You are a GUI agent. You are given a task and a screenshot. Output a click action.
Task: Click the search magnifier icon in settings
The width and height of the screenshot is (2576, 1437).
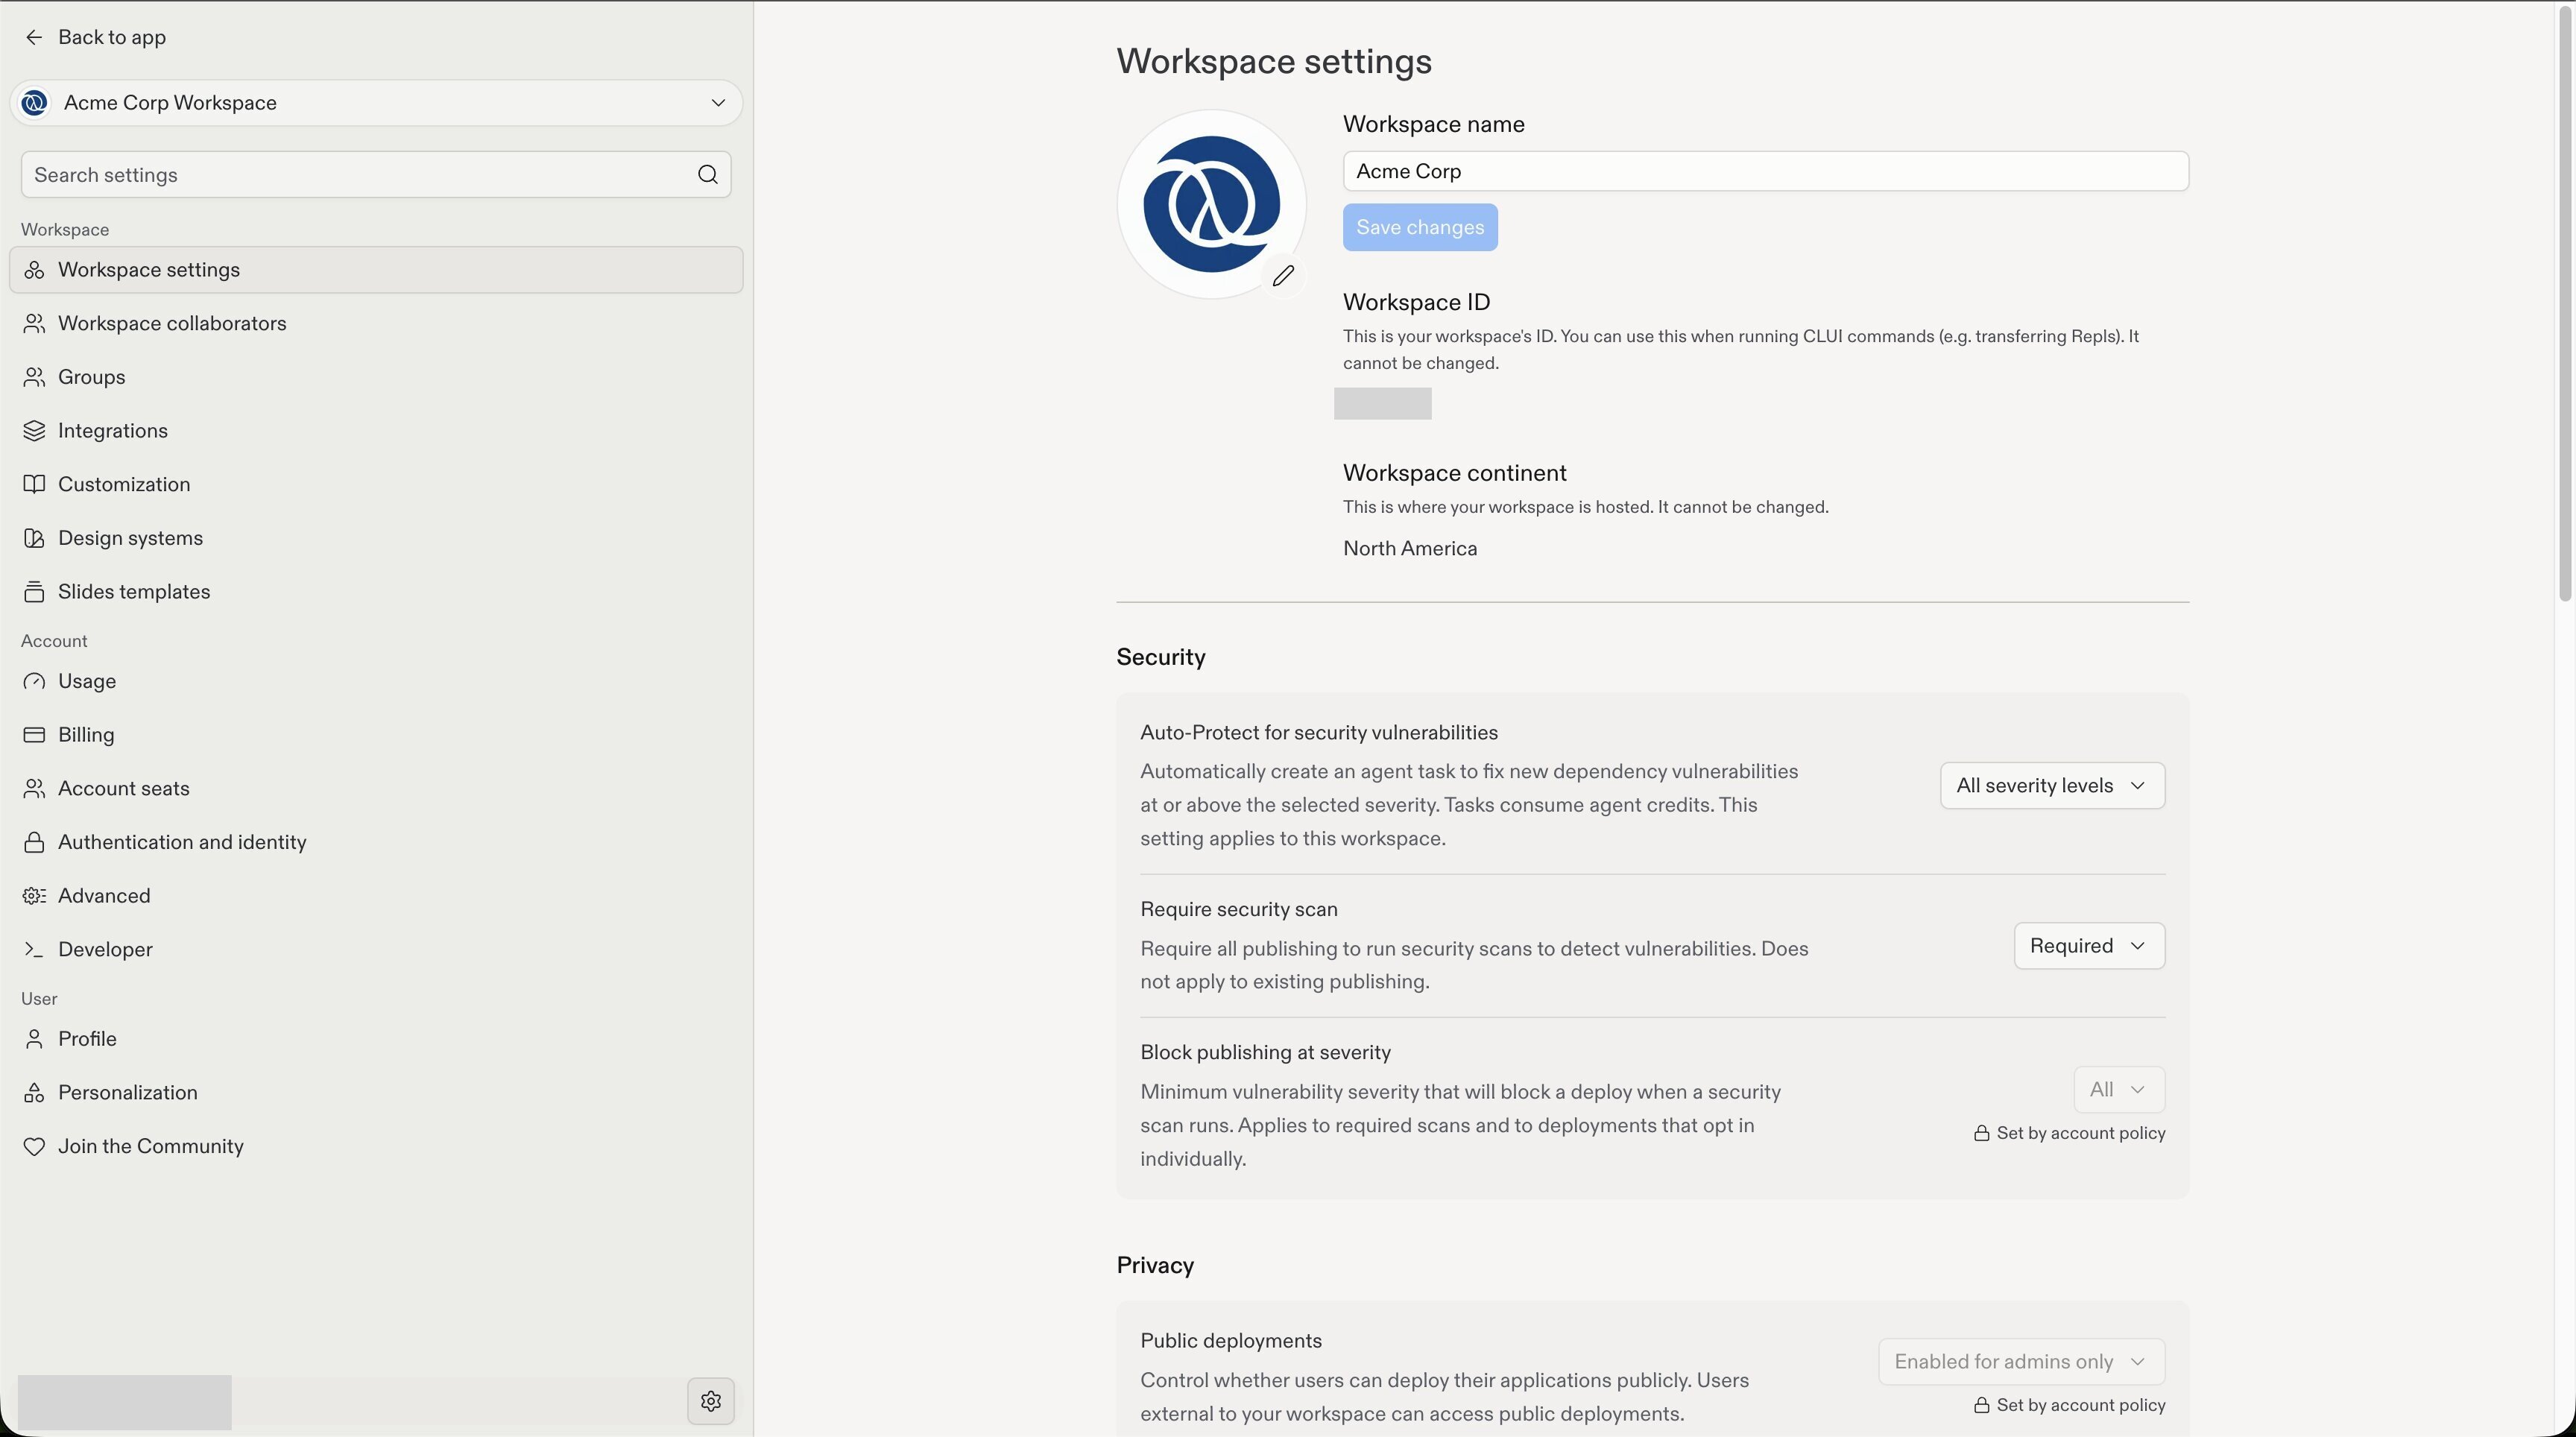(708, 175)
